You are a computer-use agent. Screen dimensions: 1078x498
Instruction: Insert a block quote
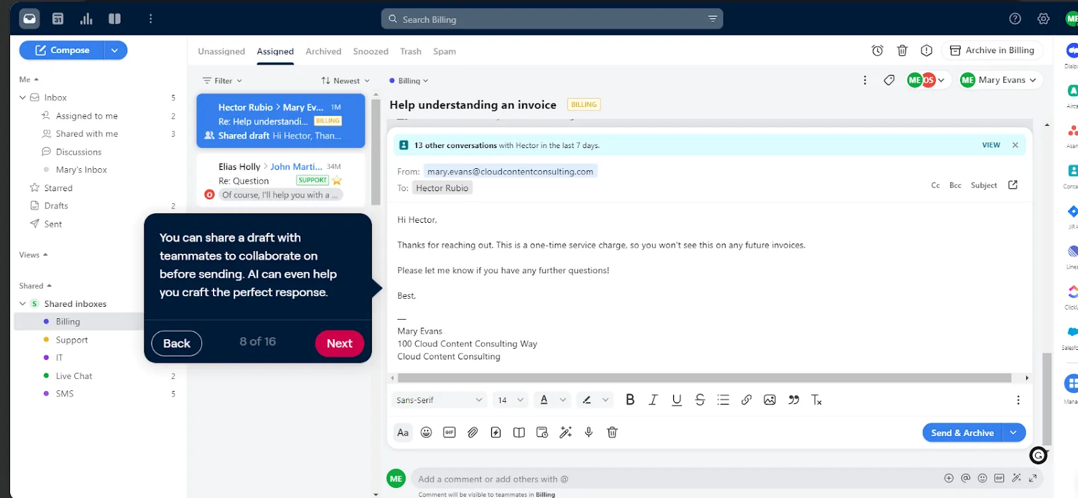[794, 400]
